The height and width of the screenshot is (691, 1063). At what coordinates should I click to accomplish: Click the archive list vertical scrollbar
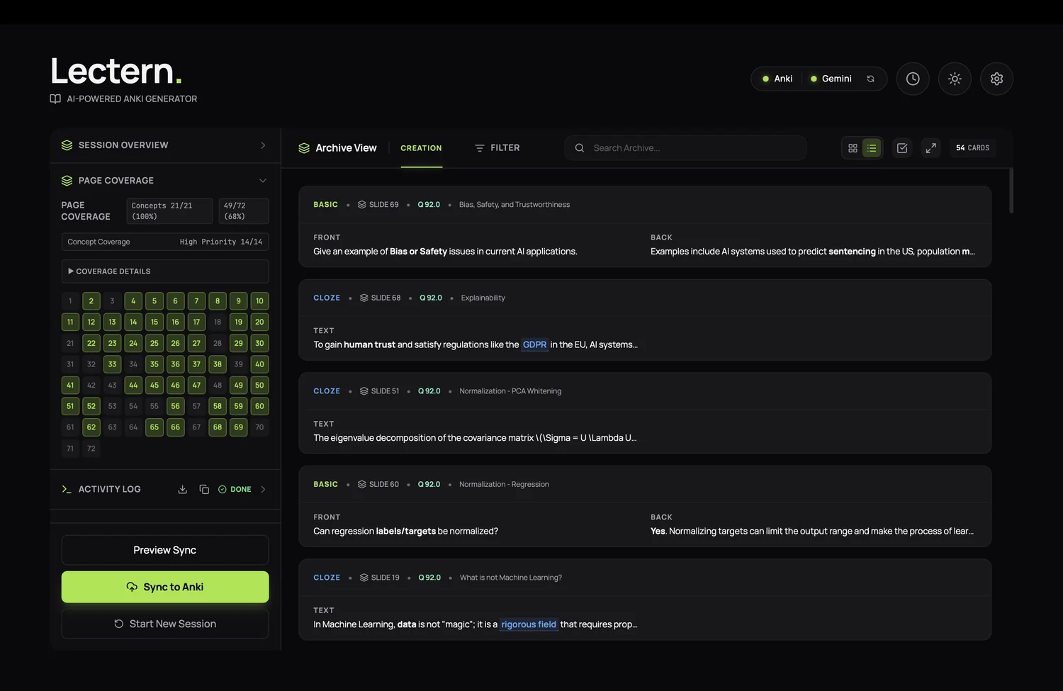coord(1011,191)
